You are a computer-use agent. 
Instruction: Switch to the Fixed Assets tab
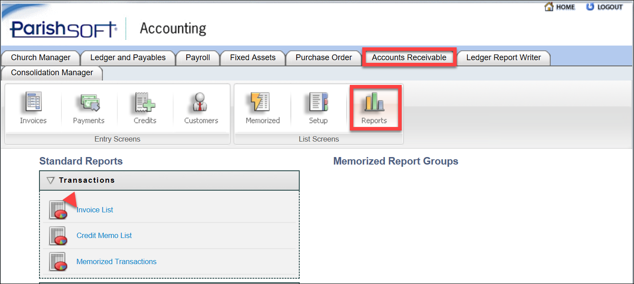tap(253, 58)
